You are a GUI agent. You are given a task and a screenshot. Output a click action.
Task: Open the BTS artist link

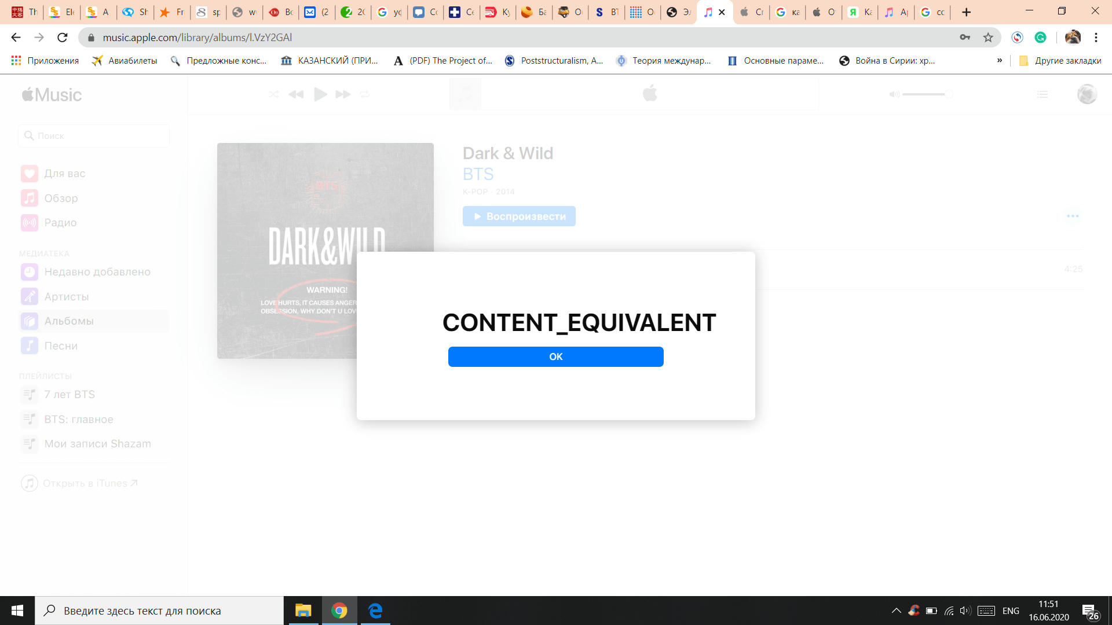pos(478,174)
